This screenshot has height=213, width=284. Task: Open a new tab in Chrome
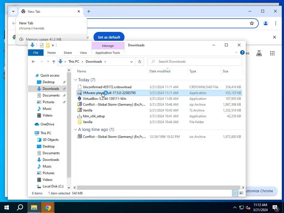pyautogui.click(x=88, y=11)
